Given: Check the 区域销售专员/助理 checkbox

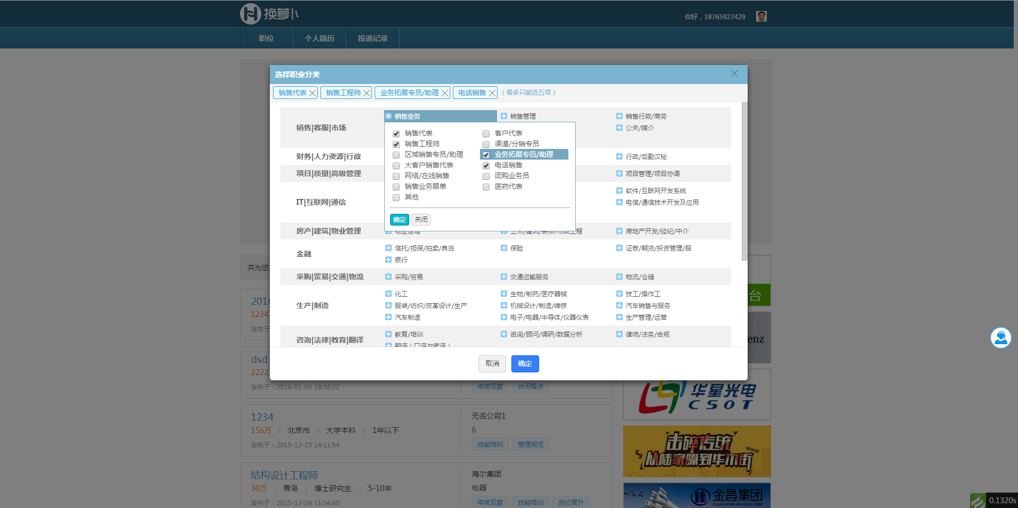Looking at the screenshot, I should click(x=396, y=155).
